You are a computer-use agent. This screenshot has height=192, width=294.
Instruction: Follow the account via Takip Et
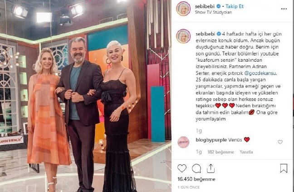pyautogui.click(x=235, y=6)
